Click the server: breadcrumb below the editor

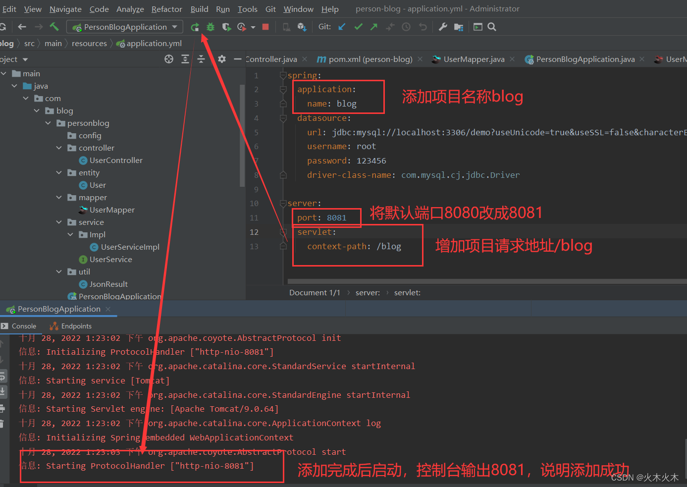[368, 292]
